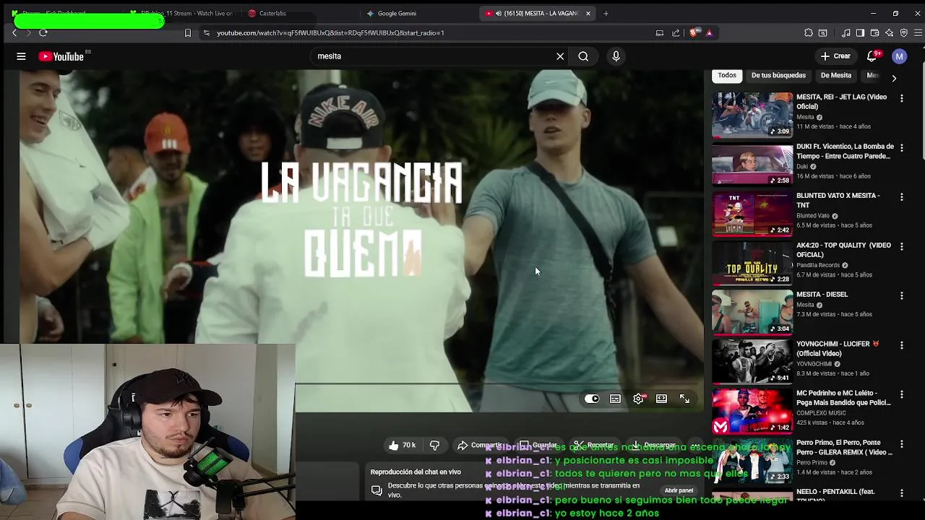Viewport: 925px width, 520px height.
Task: Close the current YouTube browser tab
Action: tap(588, 13)
